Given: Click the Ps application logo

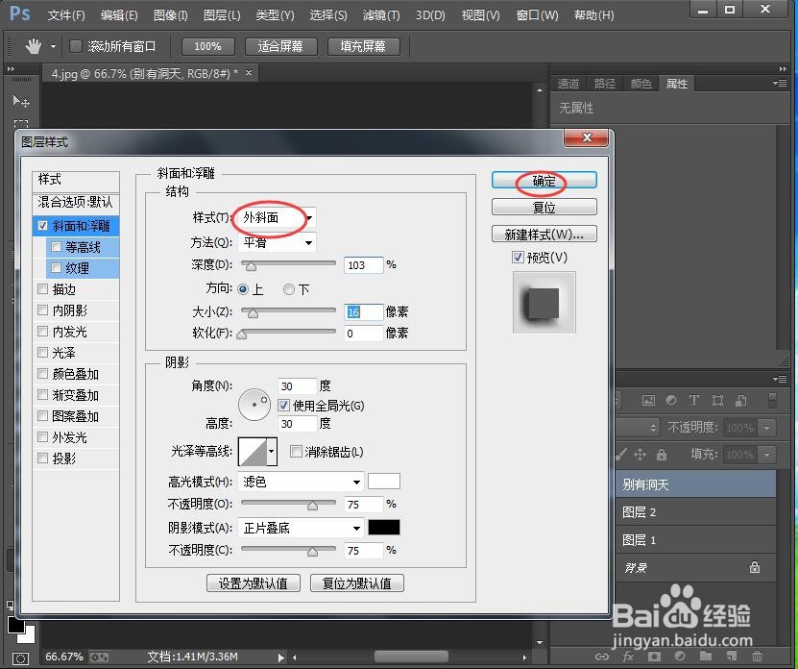Looking at the screenshot, I should pos(20,13).
